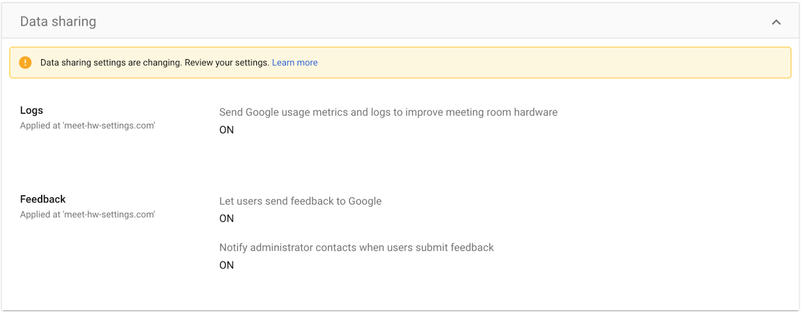Viewport: 802px width, 313px height.
Task: Select the Logs setting label
Action: point(32,110)
